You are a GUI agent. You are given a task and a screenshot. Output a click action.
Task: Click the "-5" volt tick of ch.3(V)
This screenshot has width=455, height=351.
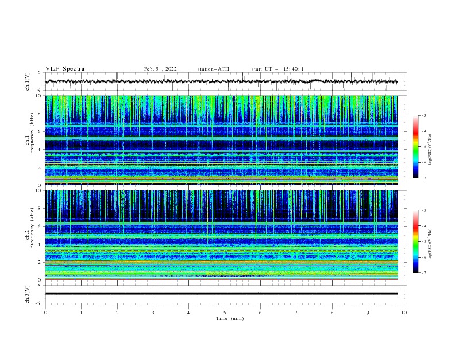pyautogui.click(x=39, y=303)
